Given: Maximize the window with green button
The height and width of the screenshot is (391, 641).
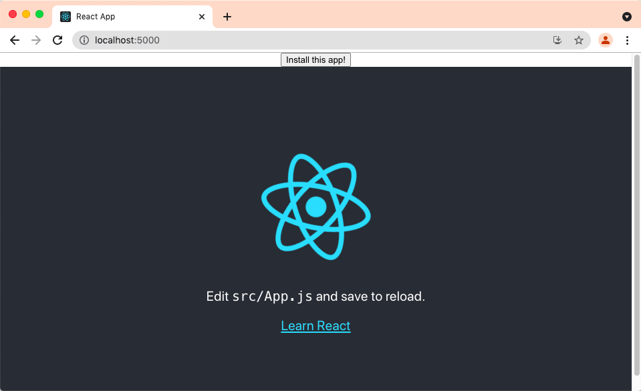Looking at the screenshot, I should (x=39, y=14).
